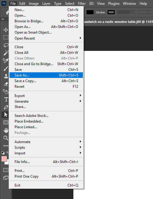Click the Photoshop Ps logo icon
This screenshot has width=153, height=199.
pos(4,3)
